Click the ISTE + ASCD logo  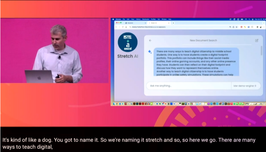[127, 42]
